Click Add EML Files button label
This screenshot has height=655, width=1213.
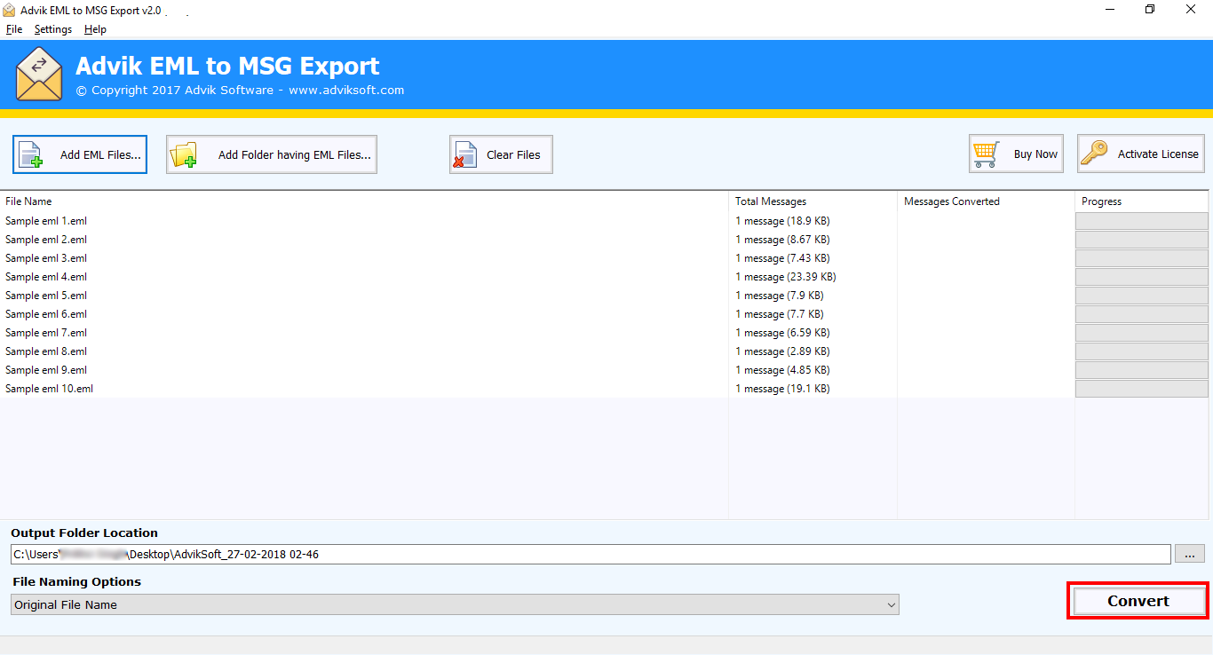click(100, 154)
